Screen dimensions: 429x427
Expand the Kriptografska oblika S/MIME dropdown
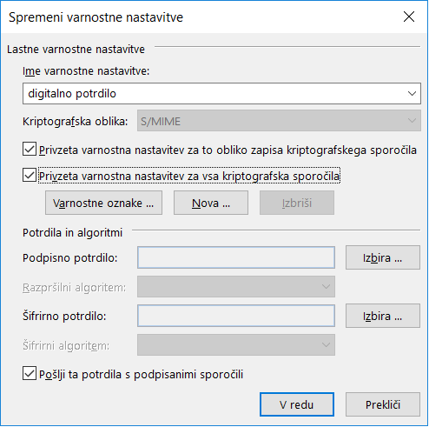pyautogui.click(x=279, y=121)
